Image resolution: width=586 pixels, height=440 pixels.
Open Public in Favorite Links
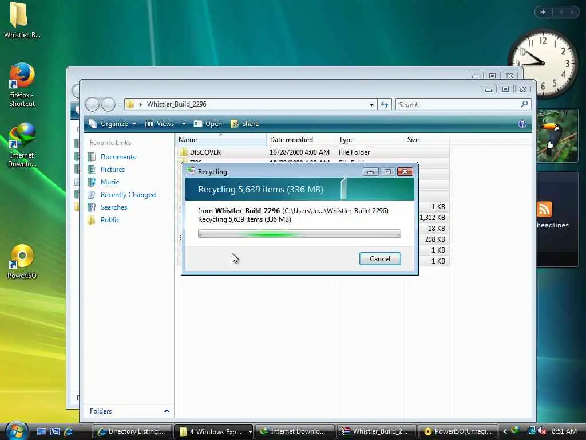click(x=110, y=219)
